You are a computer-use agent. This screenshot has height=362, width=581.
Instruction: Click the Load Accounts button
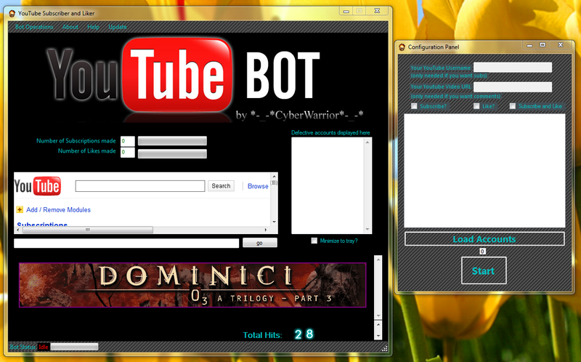484,239
